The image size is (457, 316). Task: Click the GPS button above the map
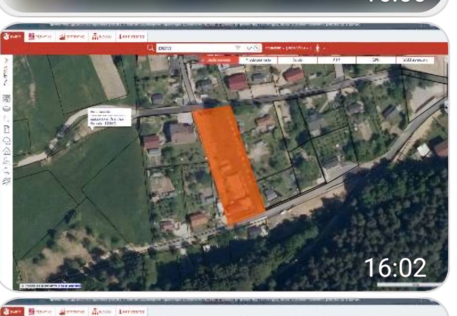[376, 60]
